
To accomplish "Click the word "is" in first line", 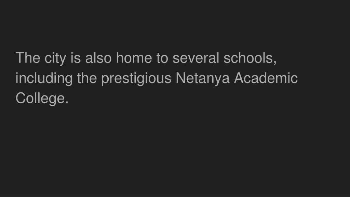I will pyautogui.click(x=76, y=57).
